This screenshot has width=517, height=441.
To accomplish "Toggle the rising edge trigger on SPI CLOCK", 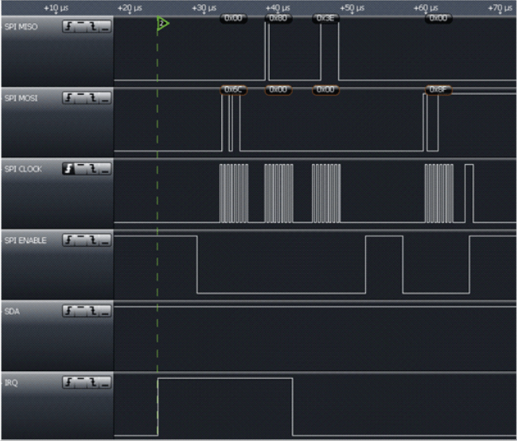I will (x=69, y=168).
